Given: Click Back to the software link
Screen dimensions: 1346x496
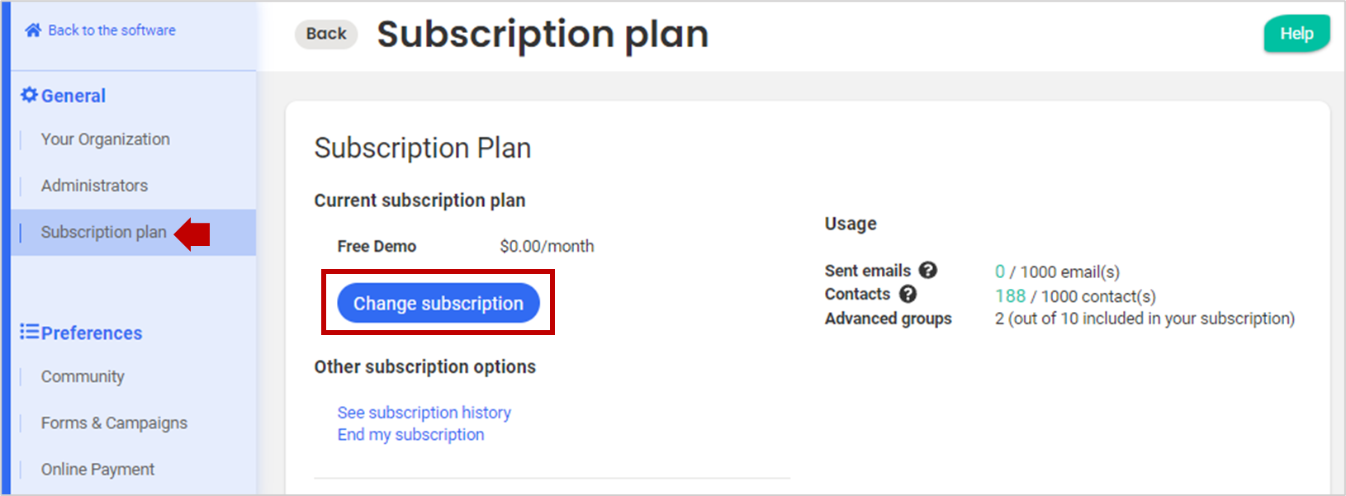Looking at the screenshot, I should coord(111,31).
